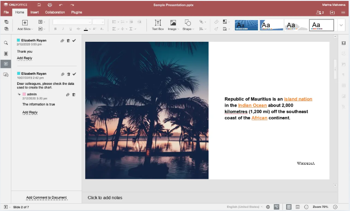350x211 pixels.
Task: Switch to the Insert tab
Action: tap(34, 12)
